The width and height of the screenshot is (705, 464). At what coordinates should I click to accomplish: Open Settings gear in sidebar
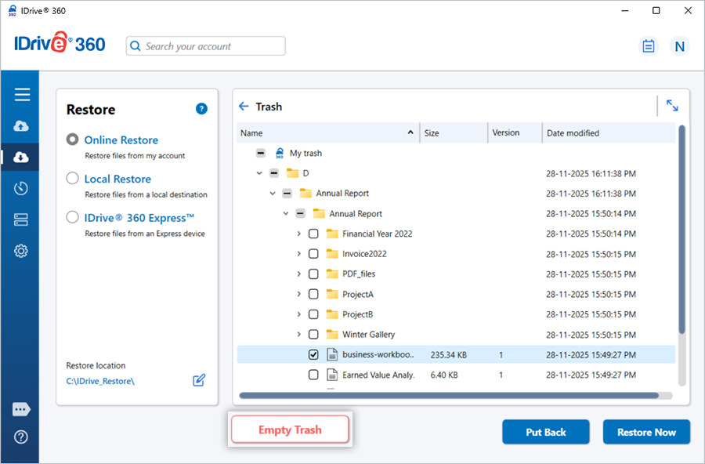click(x=22, y=251)
